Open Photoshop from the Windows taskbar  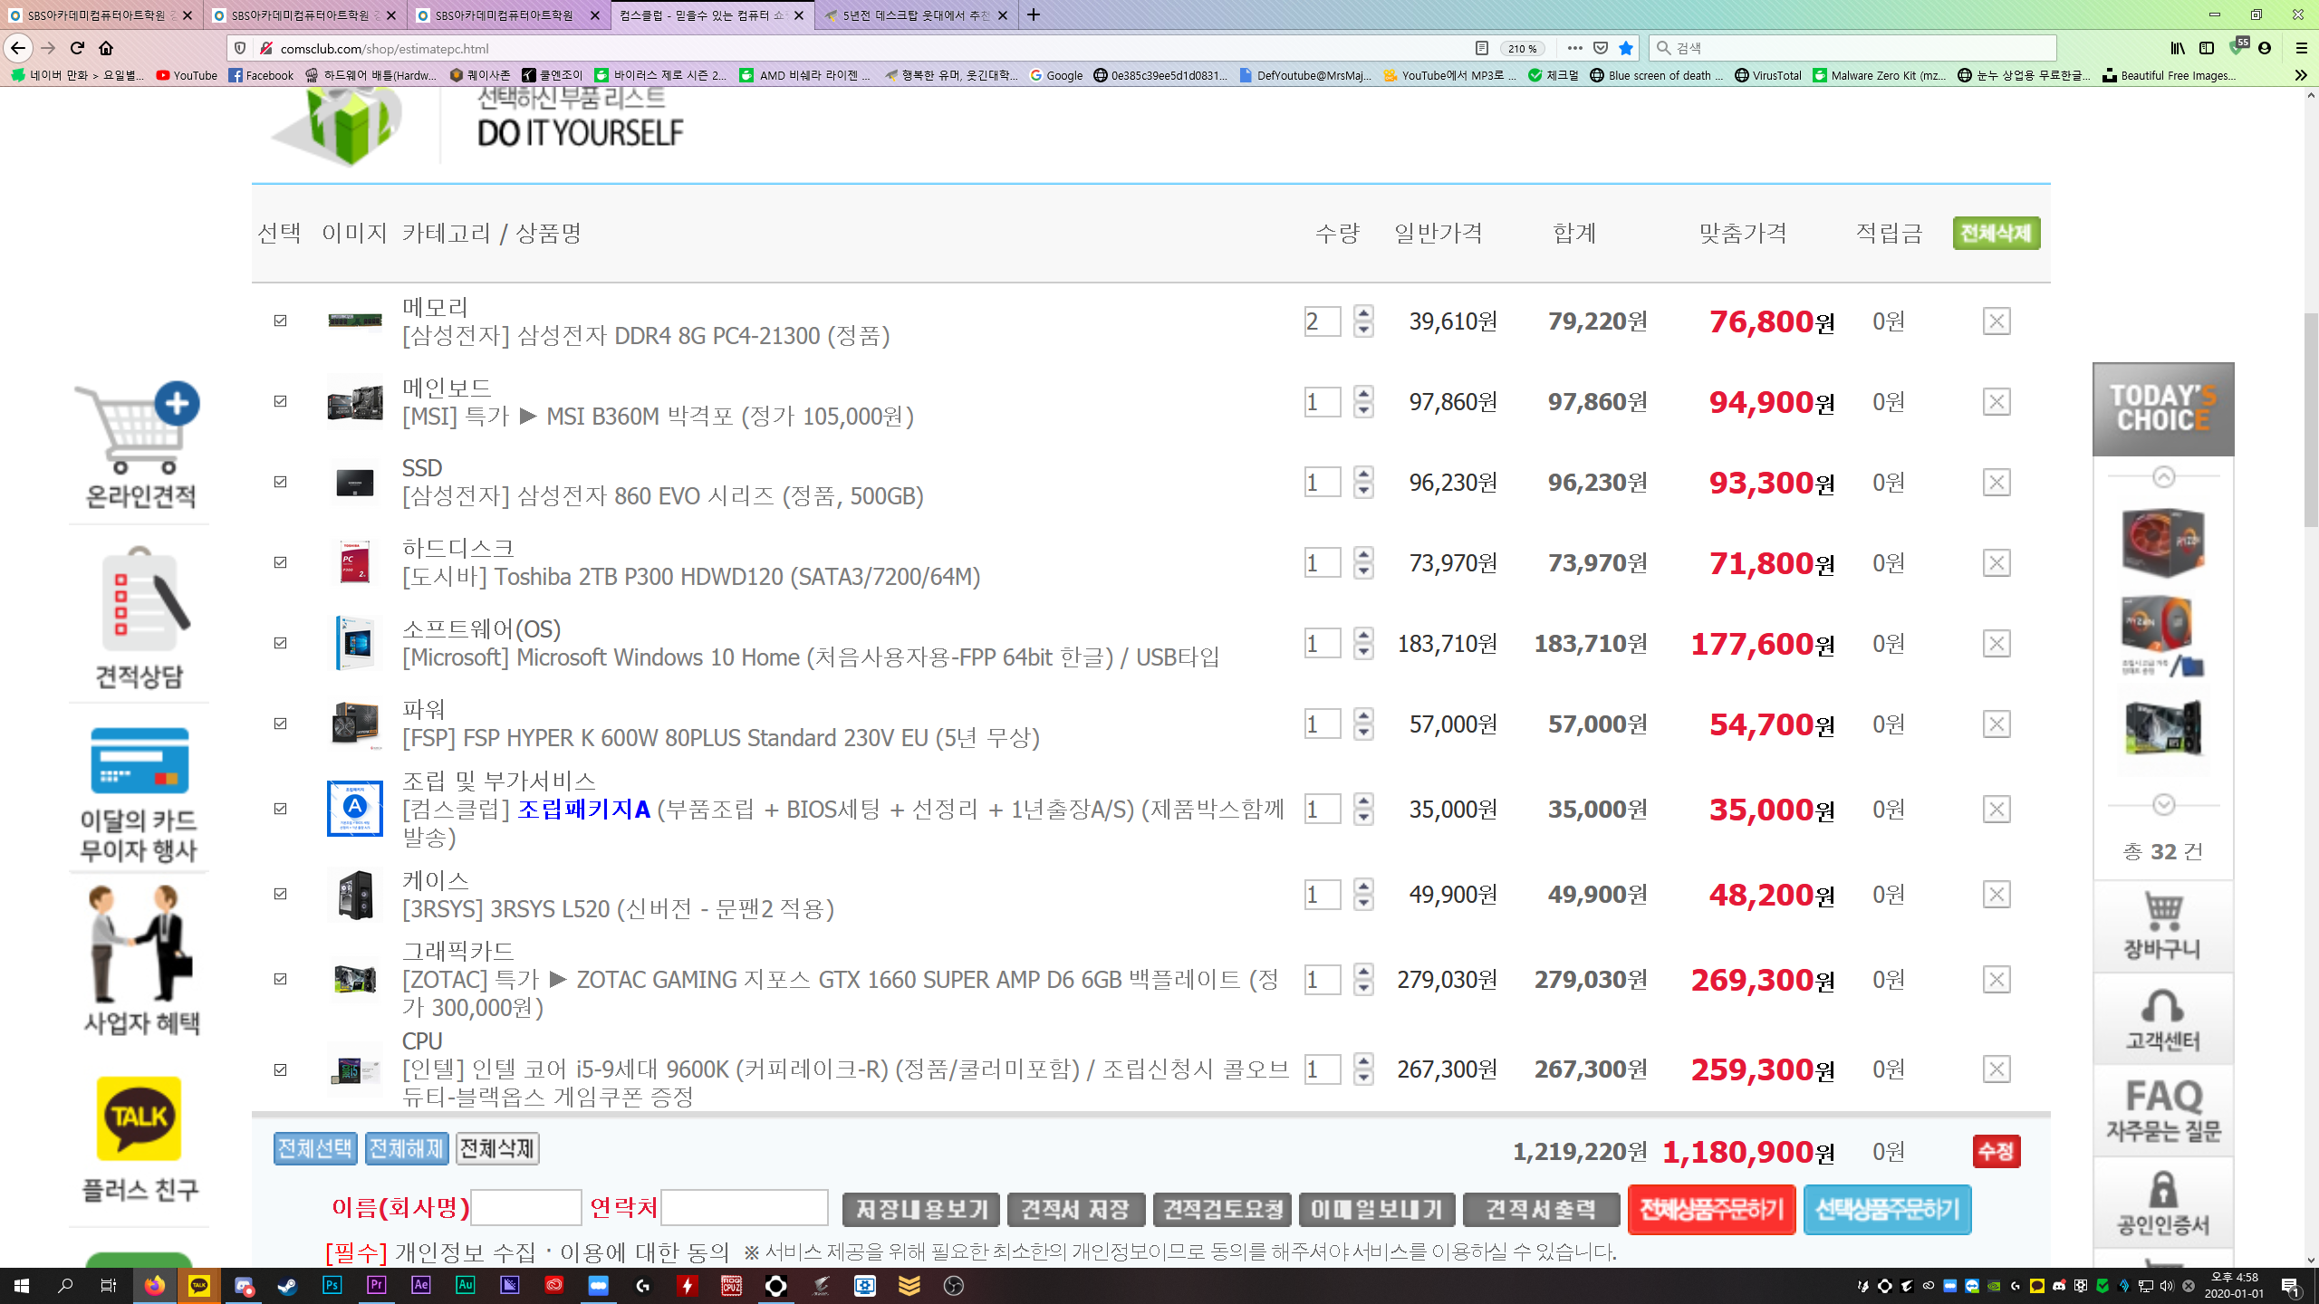[332, 1285]
